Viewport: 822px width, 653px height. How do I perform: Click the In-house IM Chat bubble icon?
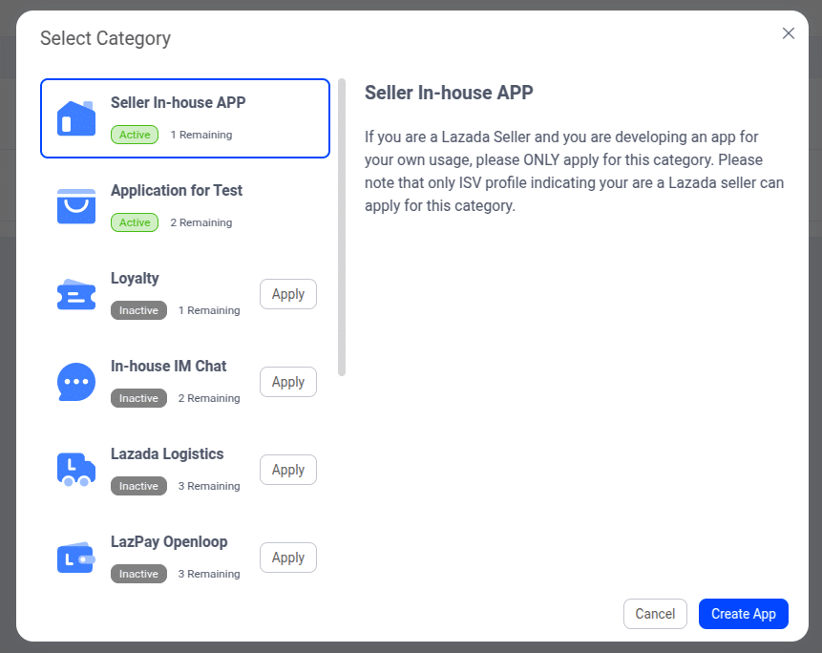[x=76, y=382]
